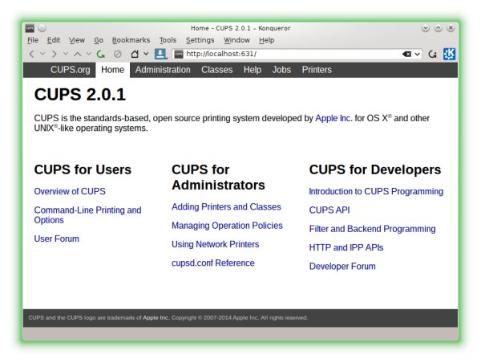
Task: Click the http://localhost:631/ address field
Action: [297, 54]
